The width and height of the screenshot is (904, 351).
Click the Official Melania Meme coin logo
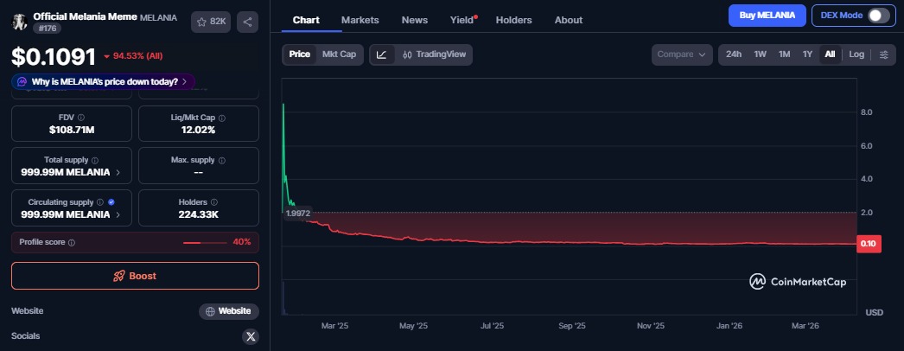[x=20, y=22]
